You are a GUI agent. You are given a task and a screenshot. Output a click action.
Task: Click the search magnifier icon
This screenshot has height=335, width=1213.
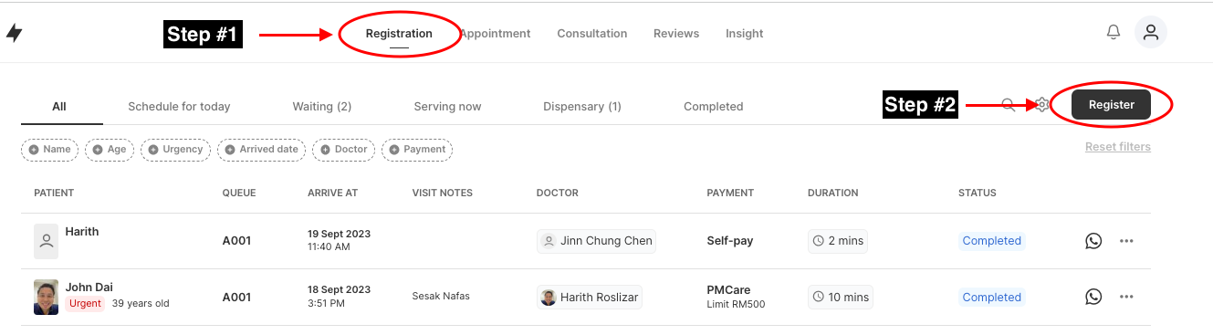[x=1009, y=105]
